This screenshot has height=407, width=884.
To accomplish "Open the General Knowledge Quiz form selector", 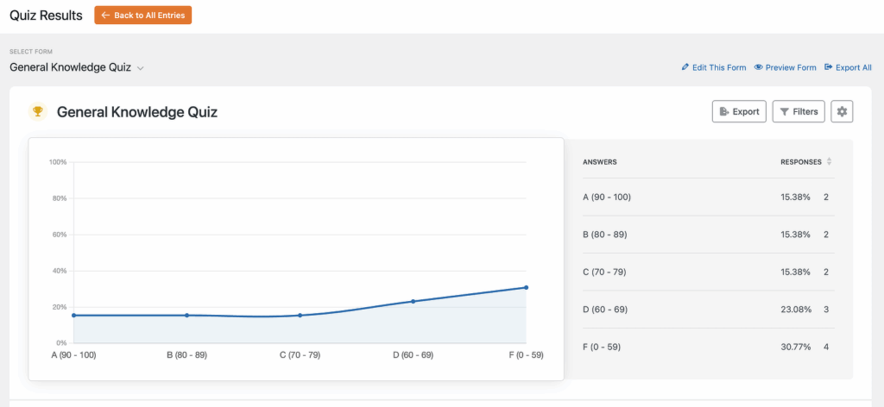I will coord(71,67).
